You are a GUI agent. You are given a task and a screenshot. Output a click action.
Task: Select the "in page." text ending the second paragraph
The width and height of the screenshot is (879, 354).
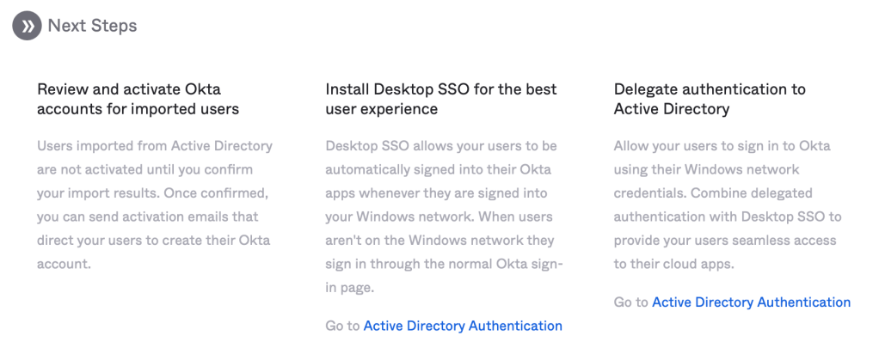click(x=350, y=288)
